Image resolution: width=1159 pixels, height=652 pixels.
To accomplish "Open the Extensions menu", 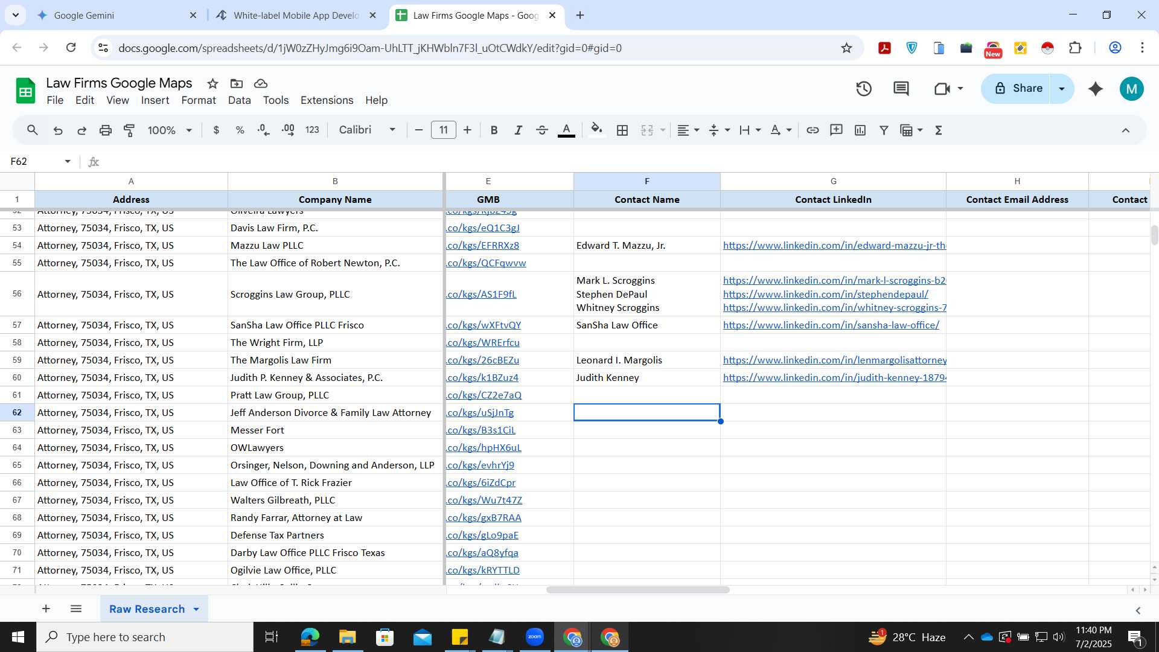I will [327, 100].
